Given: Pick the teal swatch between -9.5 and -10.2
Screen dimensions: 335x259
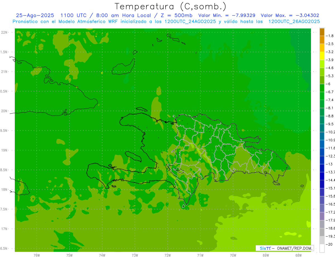Looking at the screenshot, I should coord(322,128).
